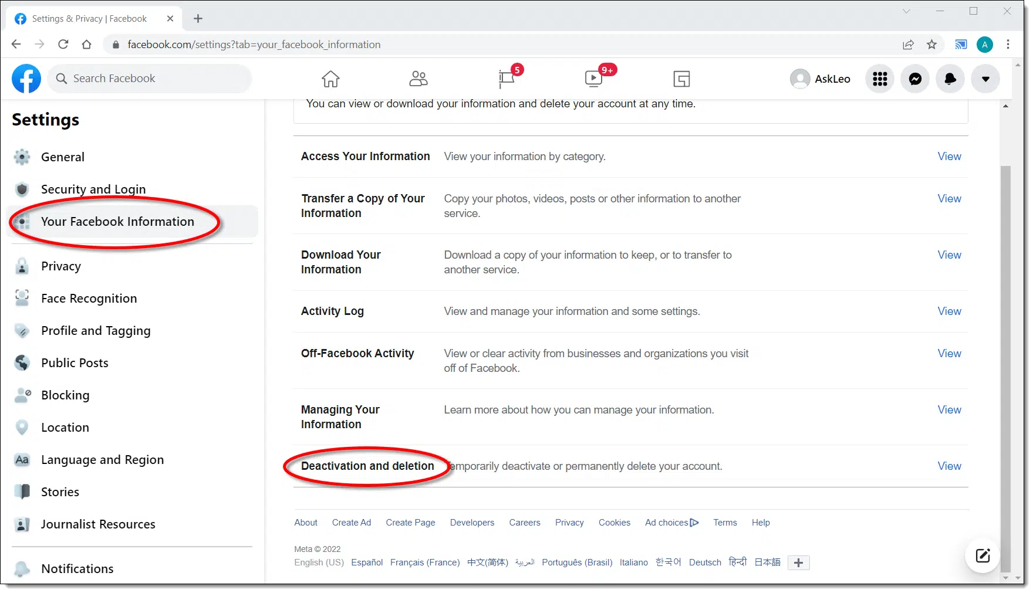Open Stories settings
The width and height of the screenshot is (1033, 593).
click(x=132, y=492)
